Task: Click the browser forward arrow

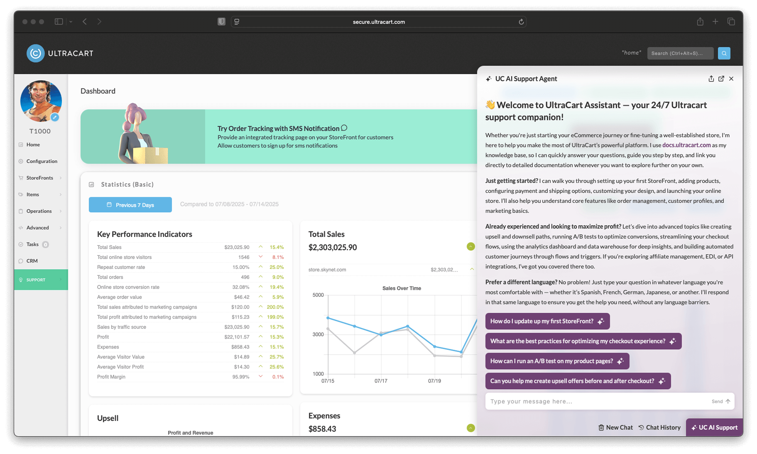Action: 99,22
